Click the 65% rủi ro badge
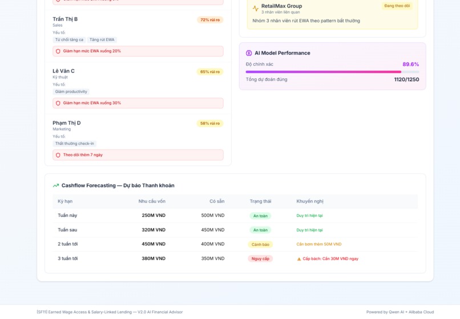 (x=210, y=72)
